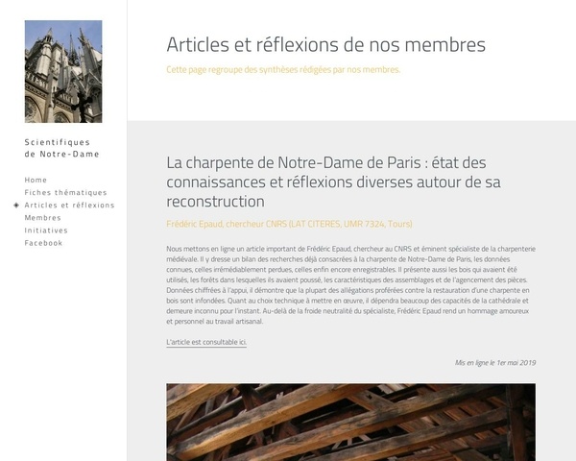Viewport: 576px width, 461px height.
Task: Open the Initiatives page
Action: click(x=46, y=230)
